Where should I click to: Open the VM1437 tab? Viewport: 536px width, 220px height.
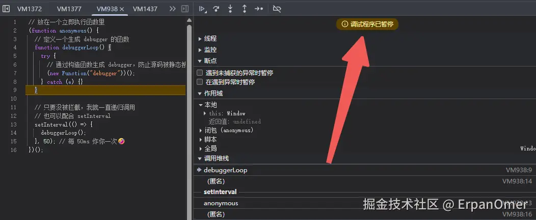(x=145, y=9)
